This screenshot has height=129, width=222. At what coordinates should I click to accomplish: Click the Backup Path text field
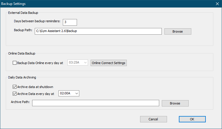pos(98,31)
